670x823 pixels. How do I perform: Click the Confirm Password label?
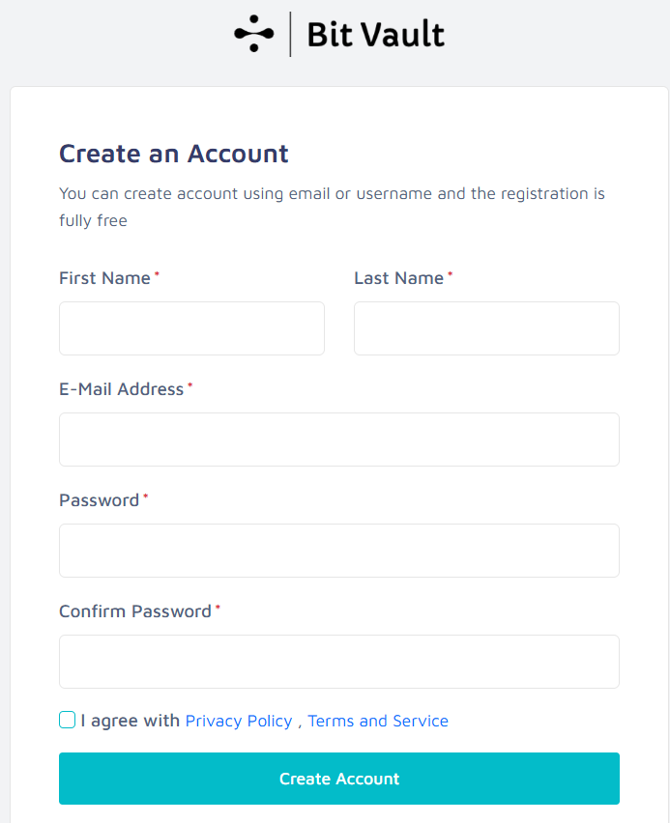[x=134, y=611]
